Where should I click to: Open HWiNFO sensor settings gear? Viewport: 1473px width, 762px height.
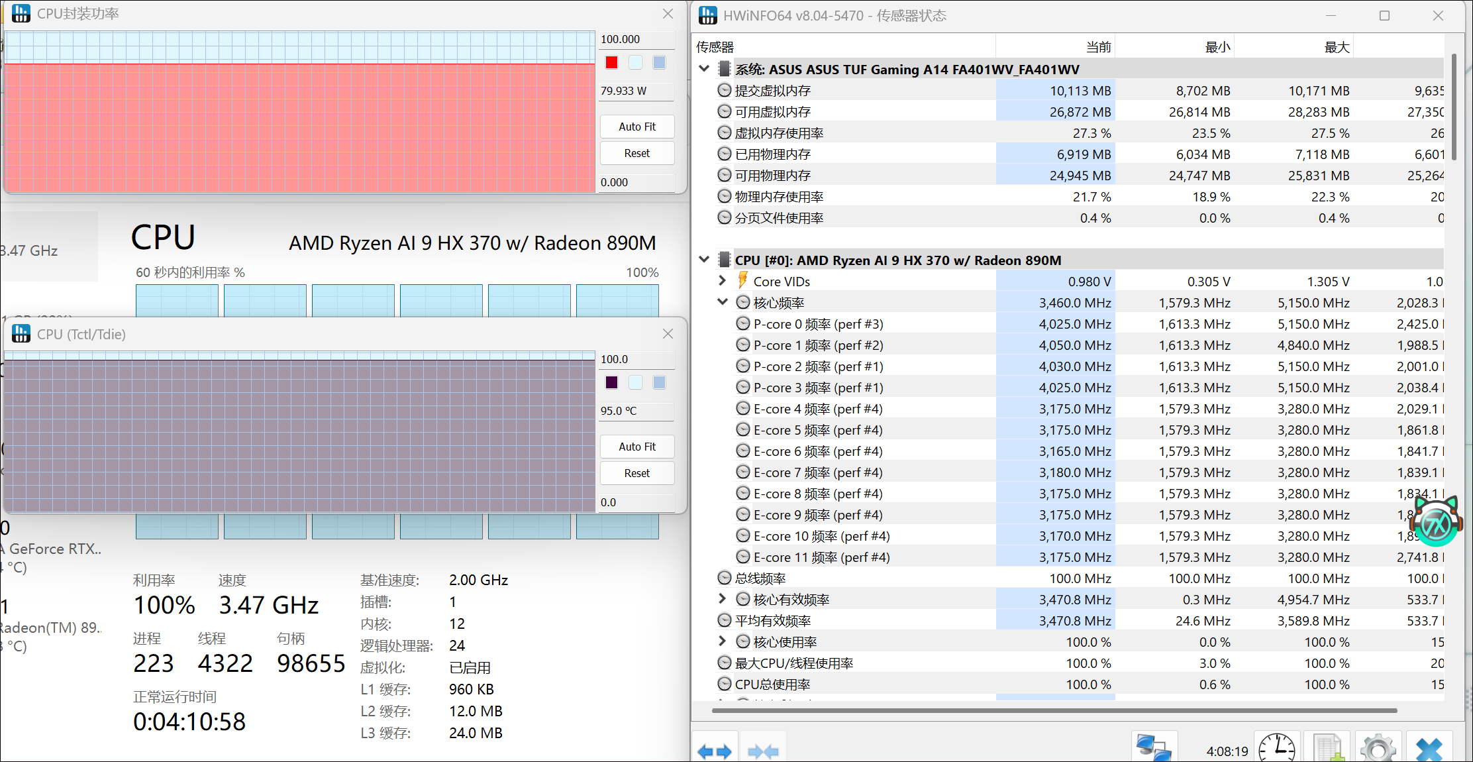(1378, 748)
